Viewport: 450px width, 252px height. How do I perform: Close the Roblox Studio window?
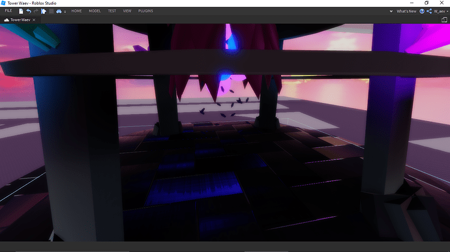pyautogui.click(x=442, y=3)
